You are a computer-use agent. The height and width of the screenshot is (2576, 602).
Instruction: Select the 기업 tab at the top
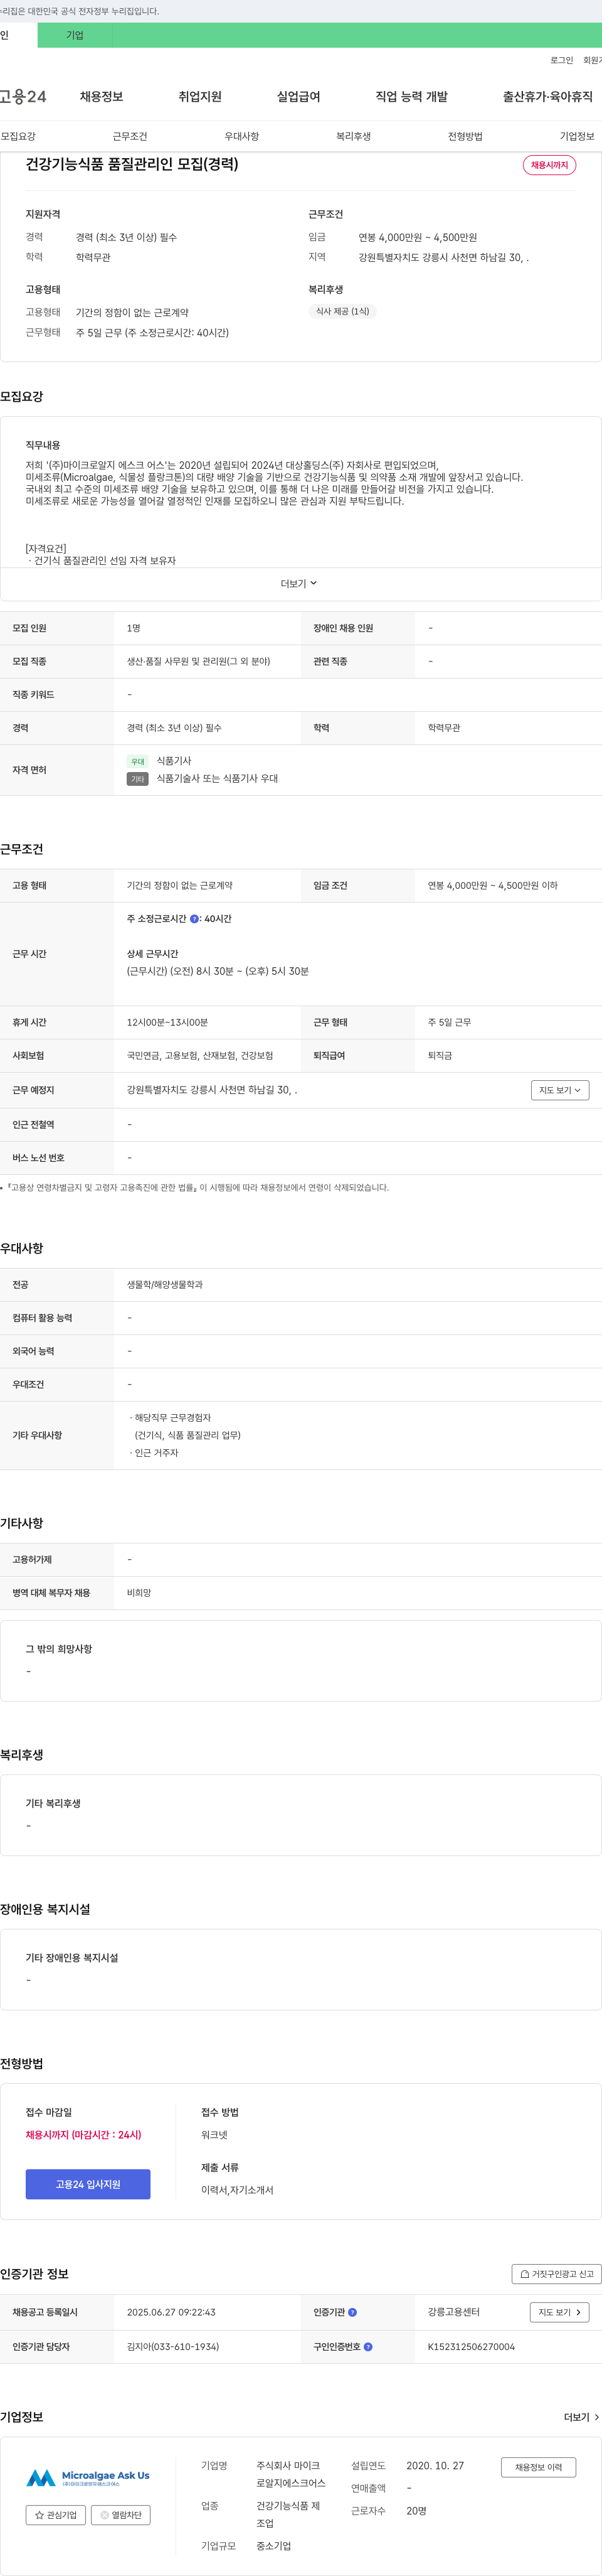[x=75, y=35]
